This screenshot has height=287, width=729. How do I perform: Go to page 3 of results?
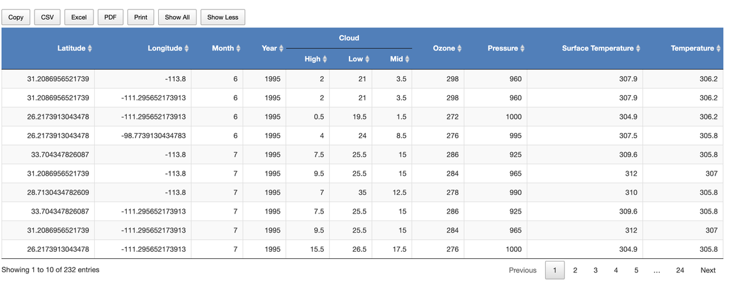point(595,270)
